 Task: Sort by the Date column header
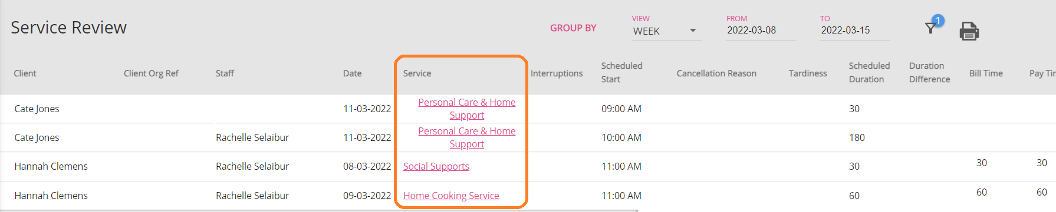353,73
